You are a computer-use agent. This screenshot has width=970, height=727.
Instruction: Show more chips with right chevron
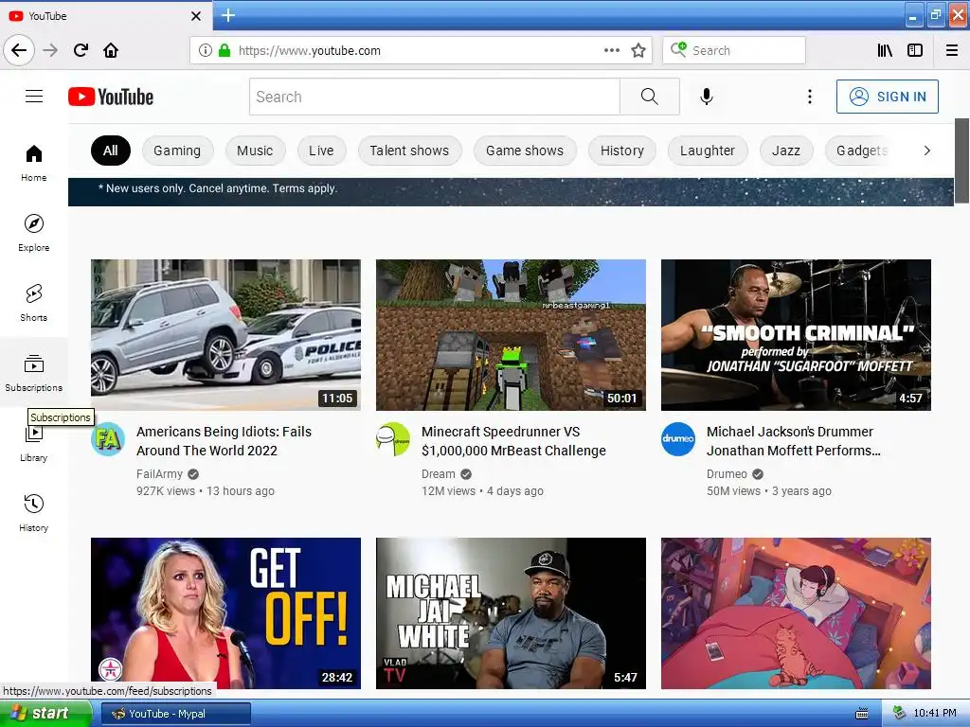coord(926,151)
